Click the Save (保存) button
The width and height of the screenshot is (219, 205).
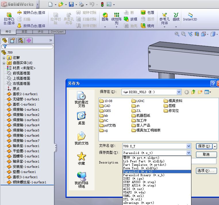tap(204, 146)
